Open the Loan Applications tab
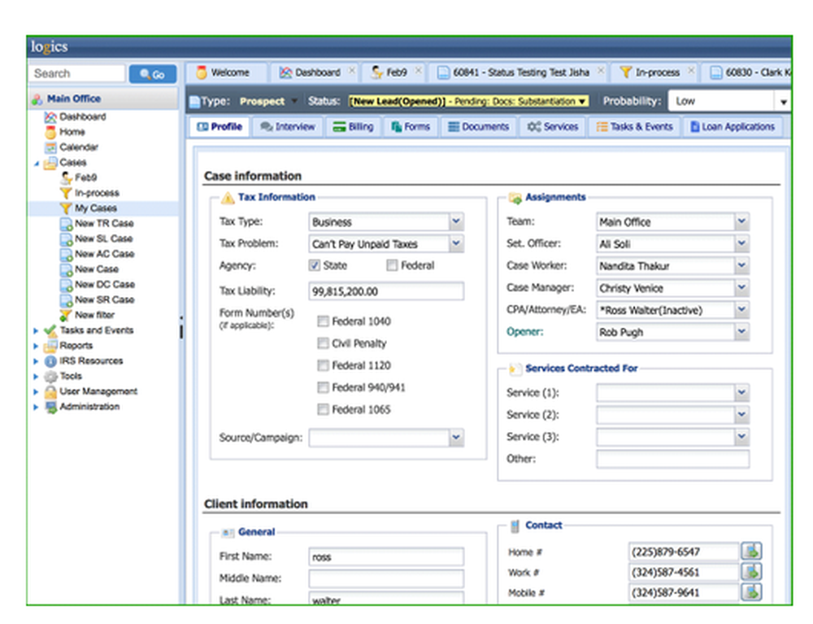 pos(733,127)
